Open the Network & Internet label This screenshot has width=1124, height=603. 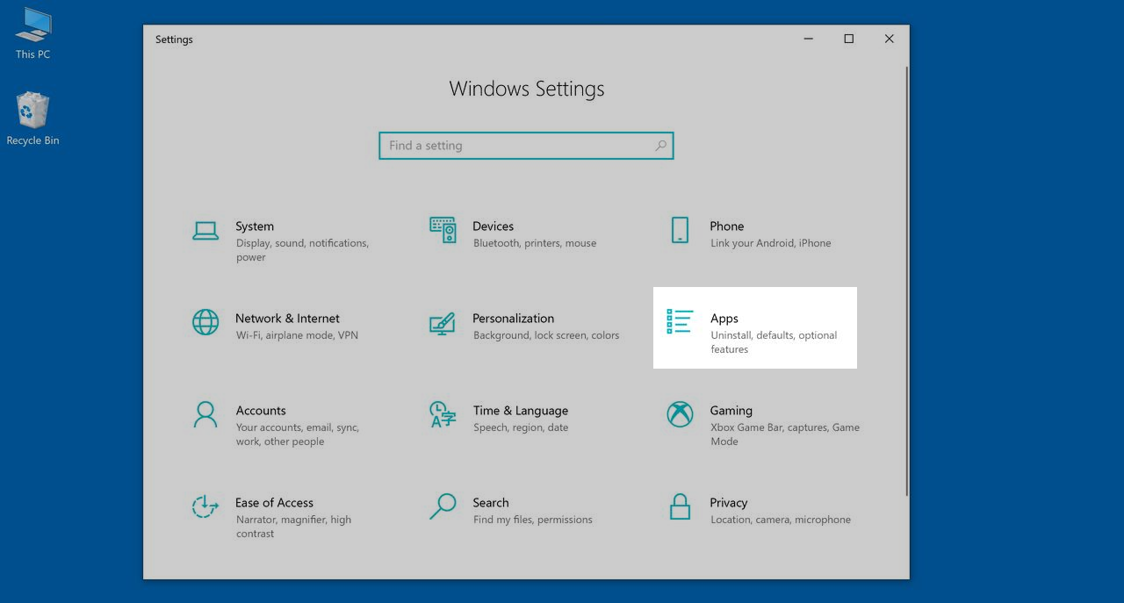(x=287, y=319)
